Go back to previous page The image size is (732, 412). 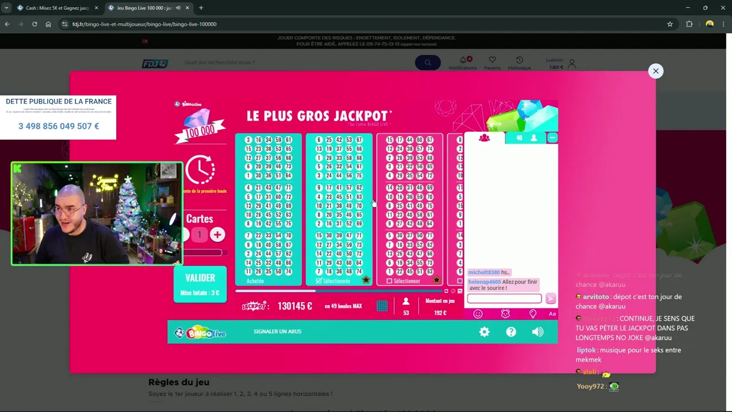pos(7,24)
